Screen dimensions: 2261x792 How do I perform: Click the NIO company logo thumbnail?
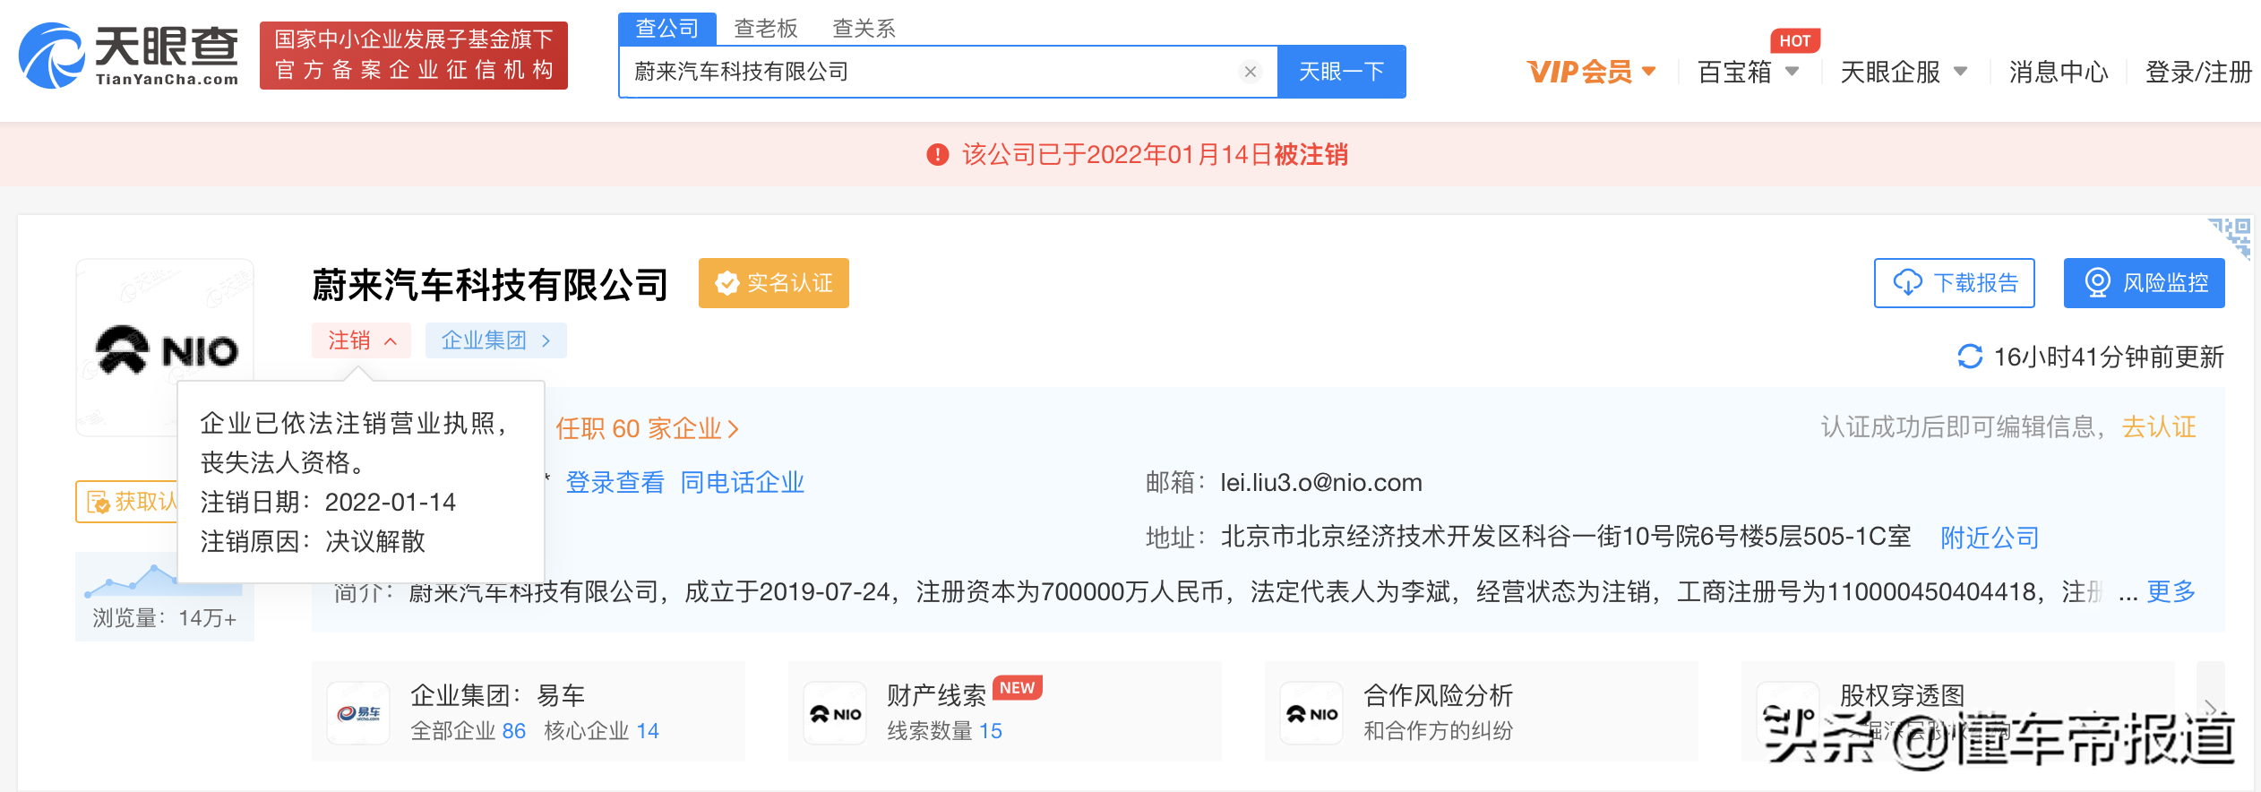tap(165, 348)
